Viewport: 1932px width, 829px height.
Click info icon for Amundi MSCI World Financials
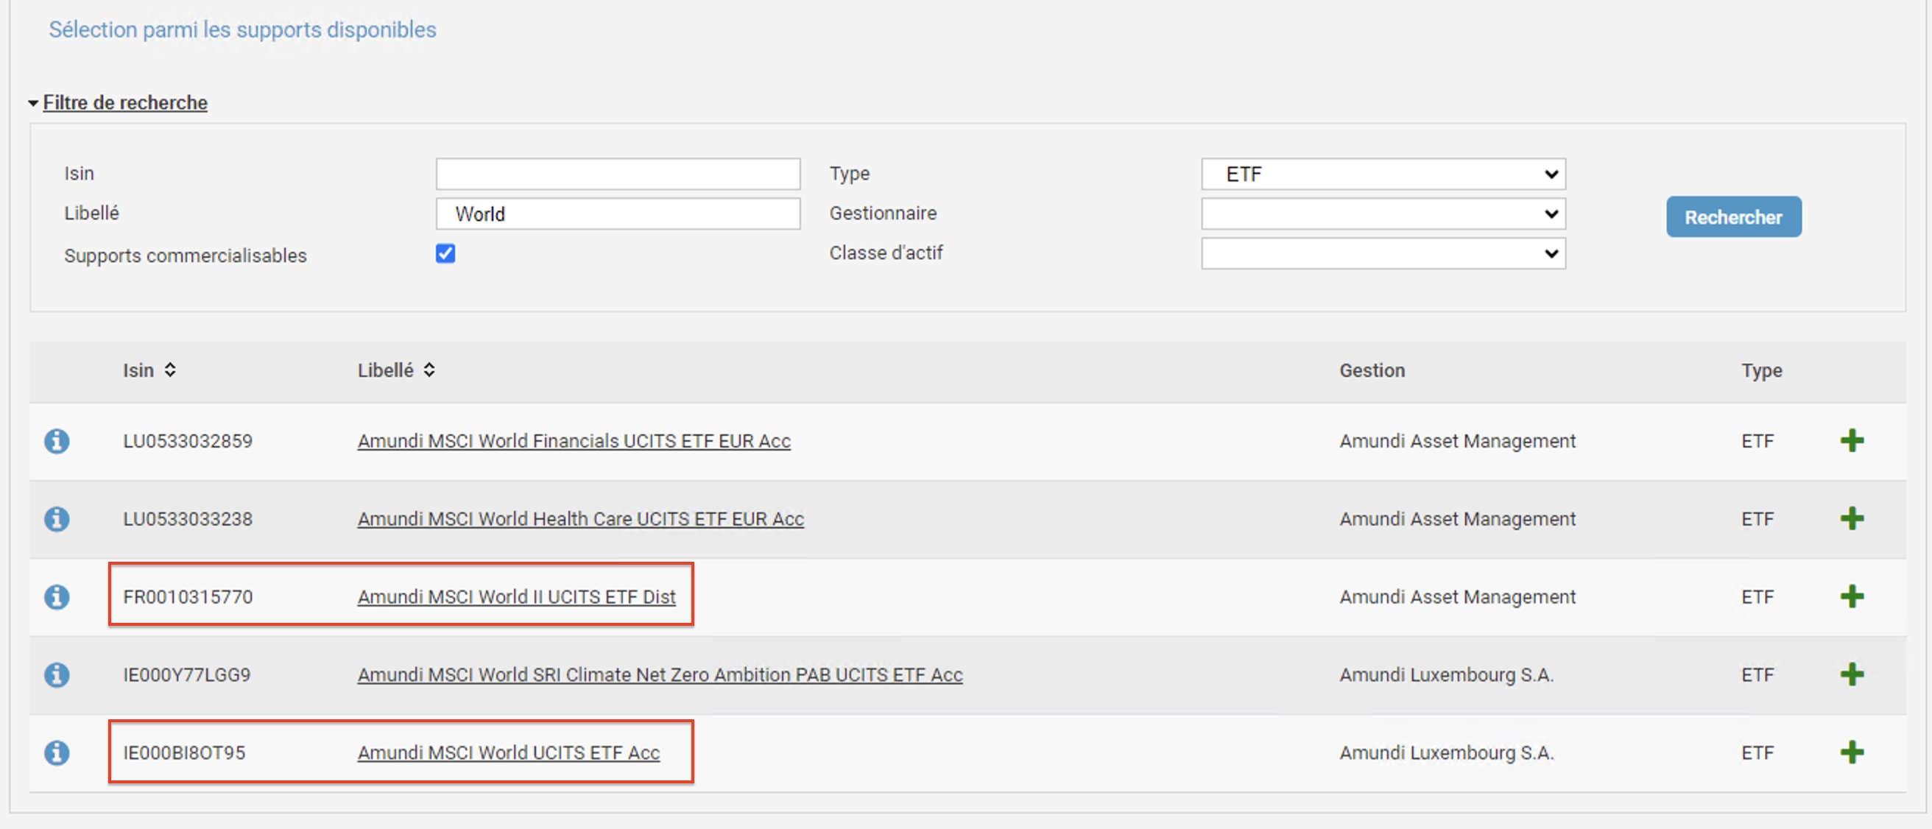[56, 441]
